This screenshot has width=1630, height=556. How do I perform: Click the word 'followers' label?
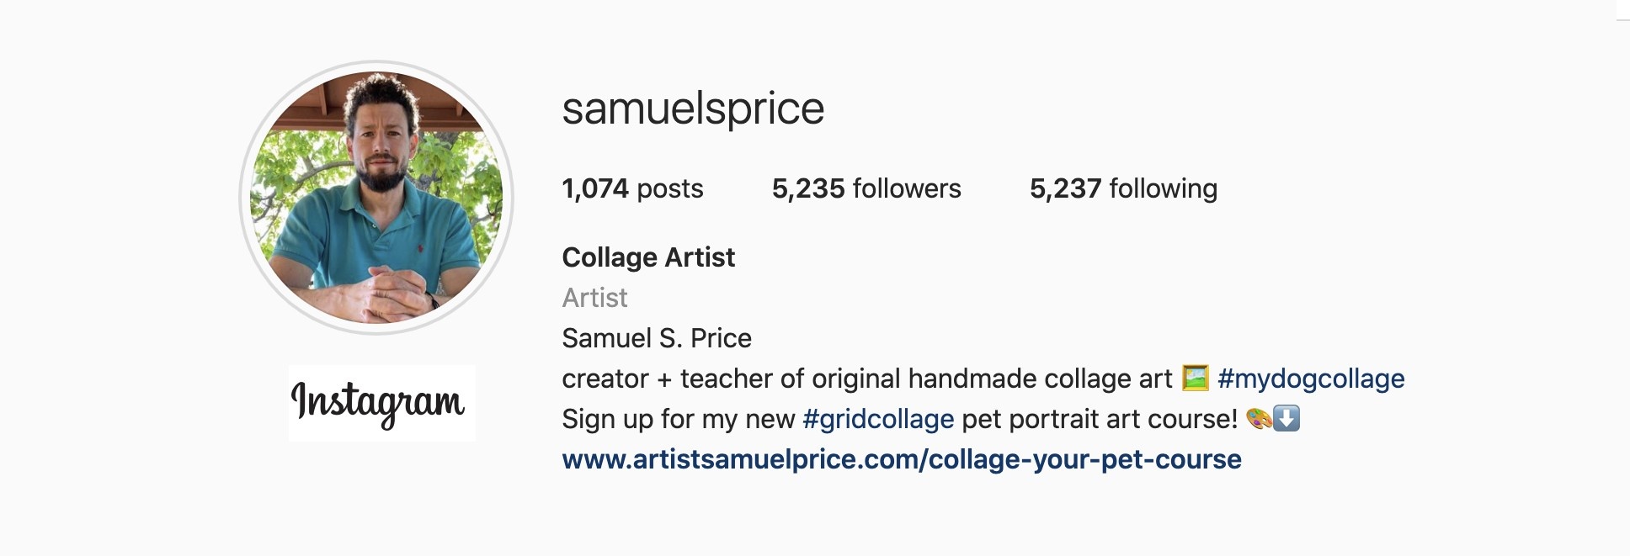point(907,188)
